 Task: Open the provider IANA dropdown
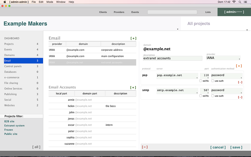pos(223,58)
